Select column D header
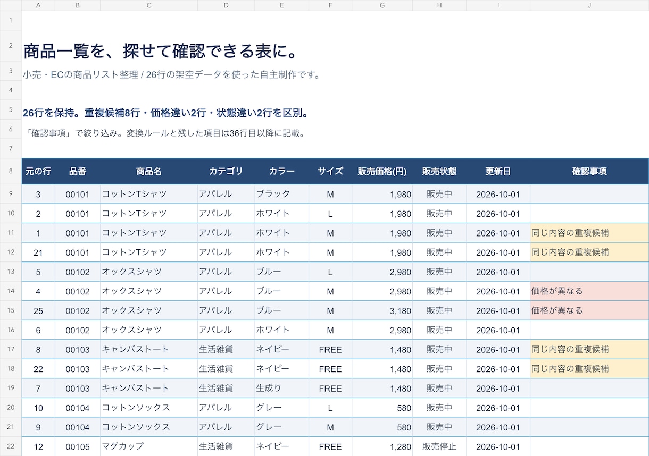The width and height of the screenshot is (649, 456). coord(226,5)
